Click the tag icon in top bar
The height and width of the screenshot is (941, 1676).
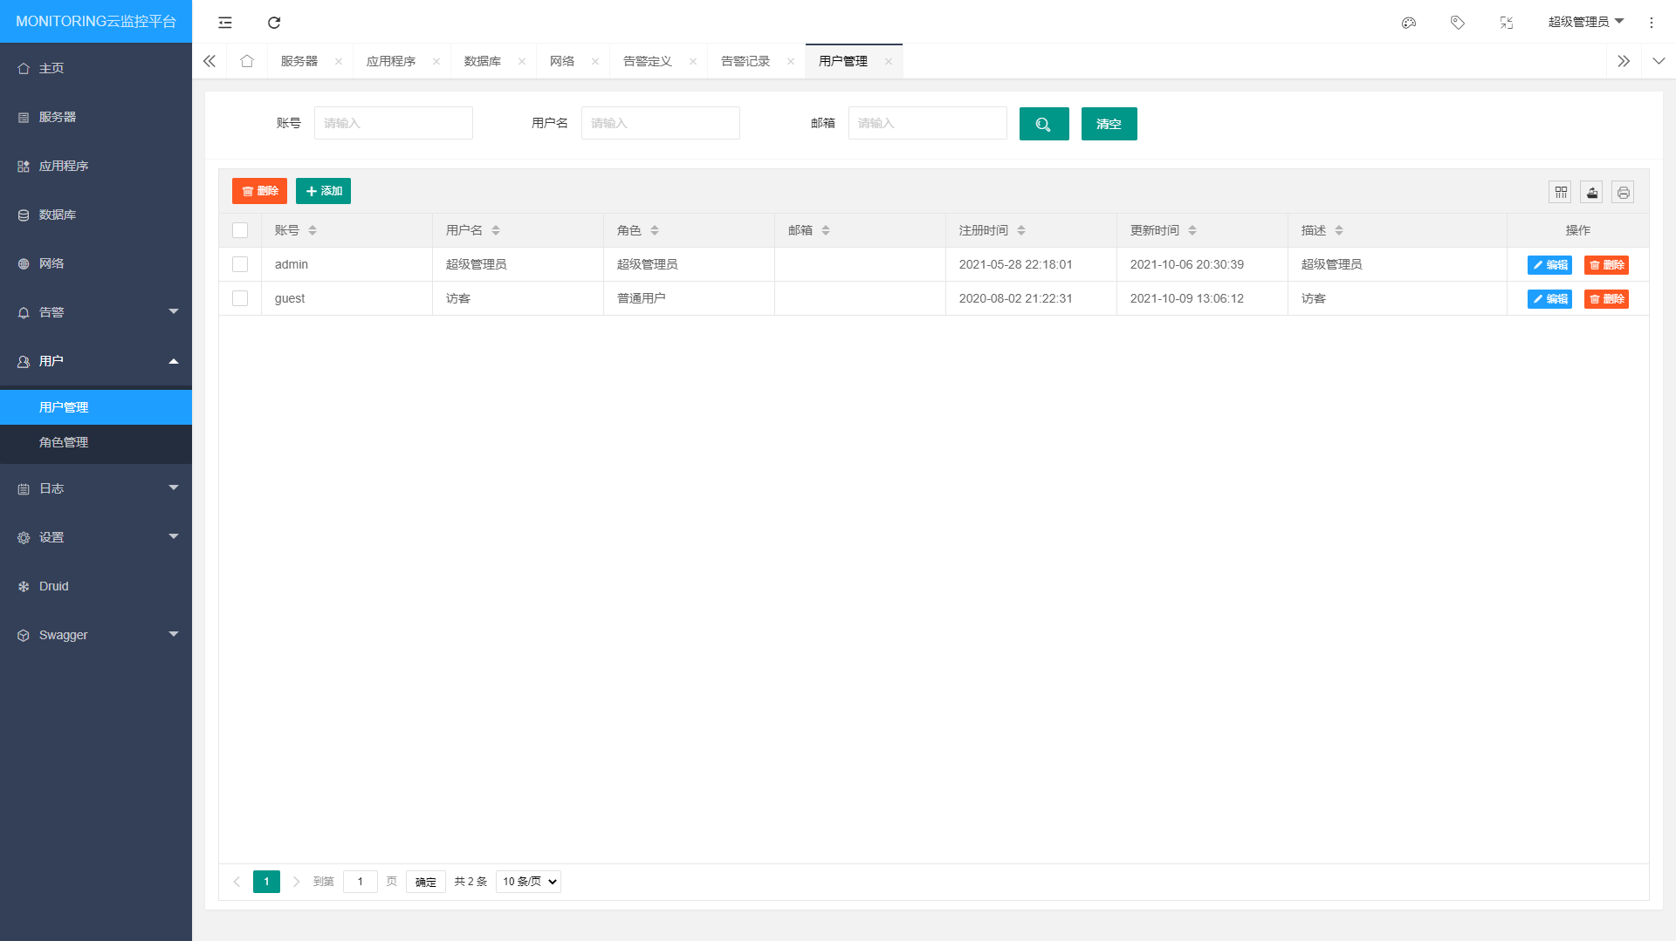[x=1458, y=23]
